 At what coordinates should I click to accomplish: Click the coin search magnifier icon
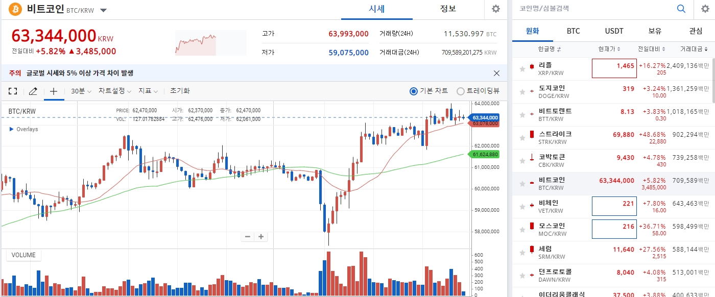681,9
